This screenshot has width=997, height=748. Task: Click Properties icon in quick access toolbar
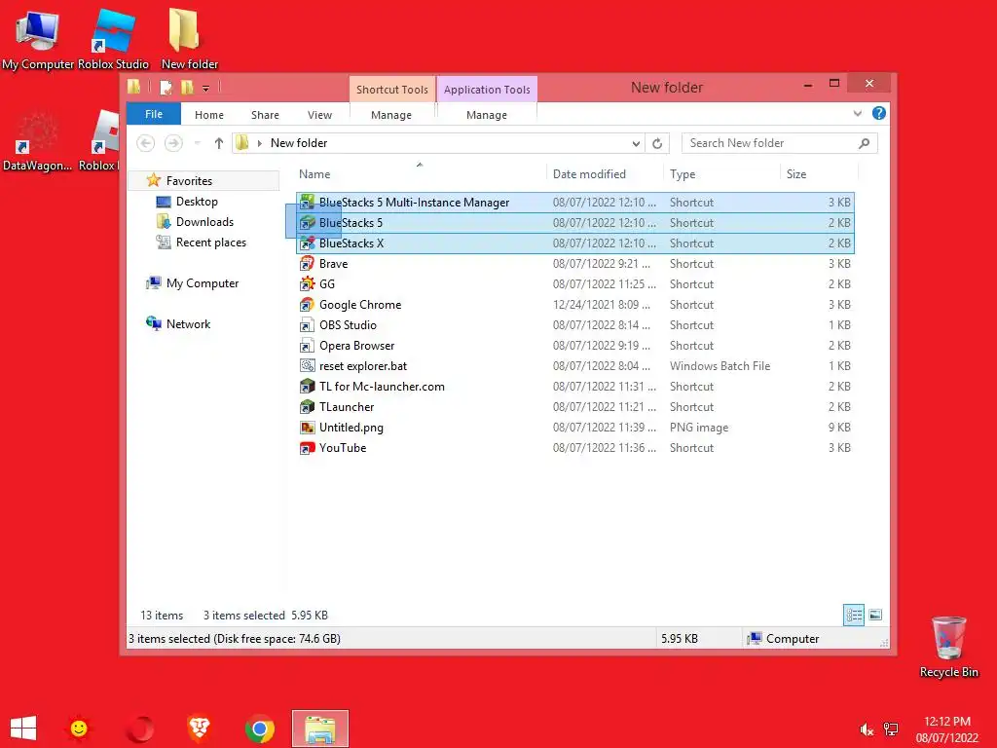click(166, 87)
